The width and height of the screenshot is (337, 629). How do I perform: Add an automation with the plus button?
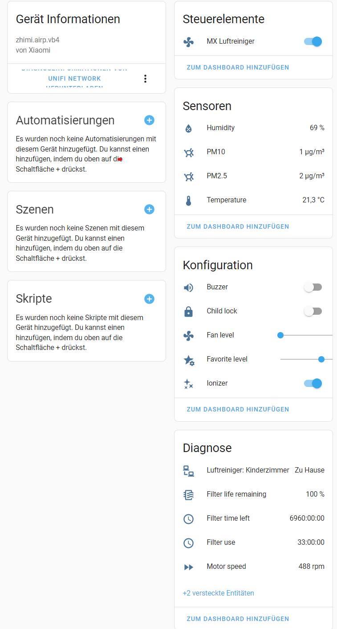click(149, 120)
